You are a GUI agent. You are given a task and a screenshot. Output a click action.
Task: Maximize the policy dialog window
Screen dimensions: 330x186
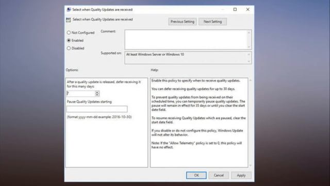pyautogui.click(x=235, y=9)
